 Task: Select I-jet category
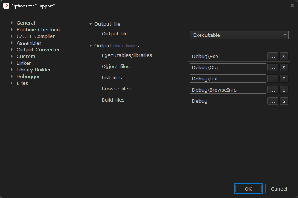tap(22, 83)
